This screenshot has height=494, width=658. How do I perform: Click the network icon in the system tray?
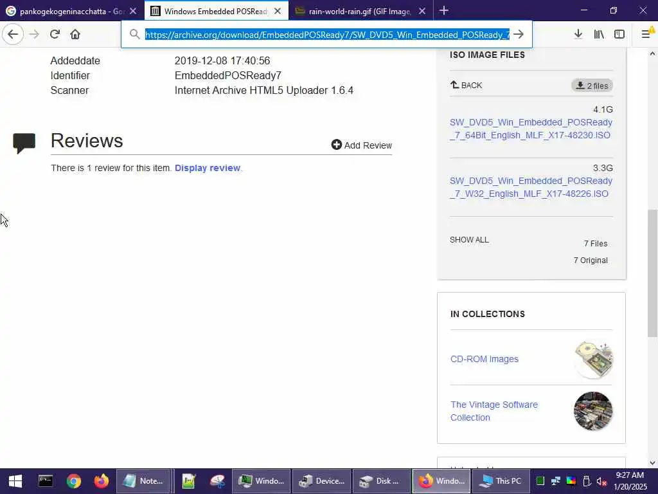click(556, 481)
